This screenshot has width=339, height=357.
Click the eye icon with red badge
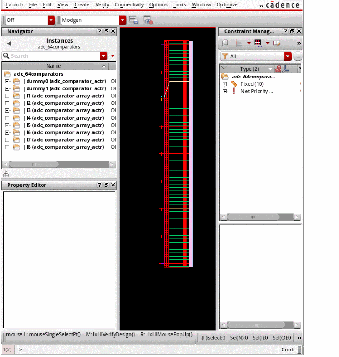pyautogui.click(x=148, y=20)
